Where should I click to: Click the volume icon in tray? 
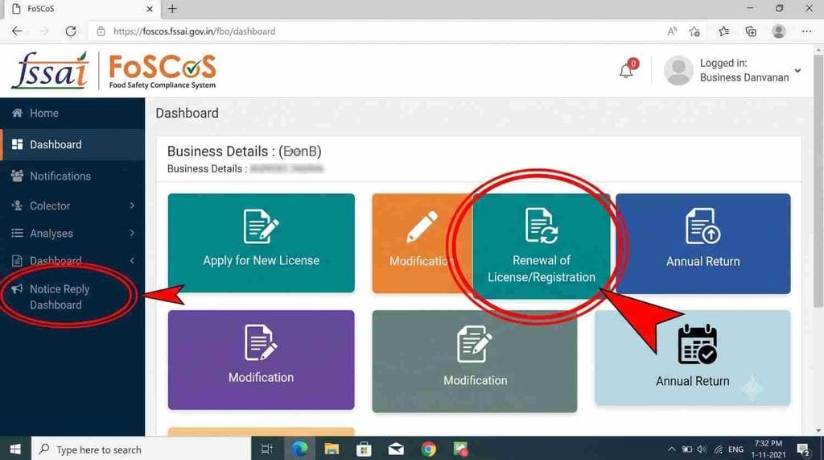pos(702,450)
